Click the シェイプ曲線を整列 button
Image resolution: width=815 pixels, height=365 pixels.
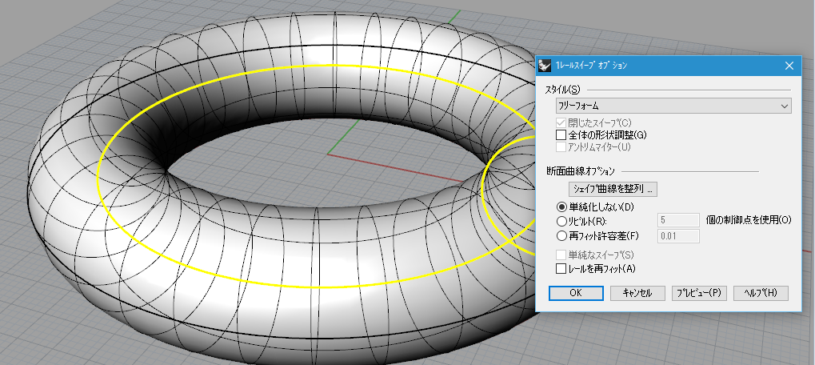tap(613, 188)
